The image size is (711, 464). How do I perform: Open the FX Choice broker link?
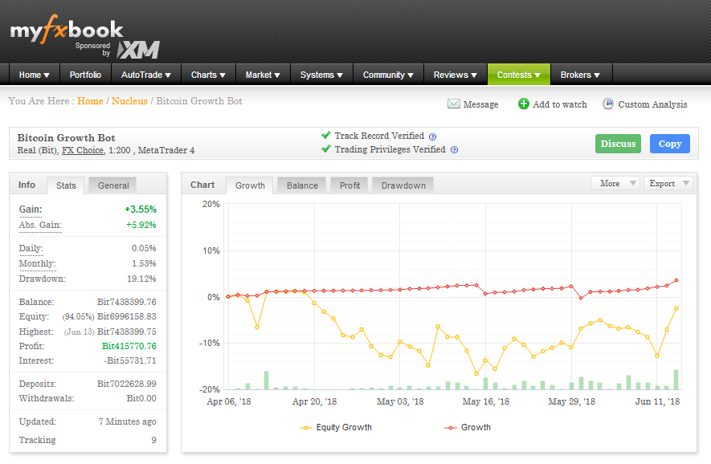[x=83, y=150]
